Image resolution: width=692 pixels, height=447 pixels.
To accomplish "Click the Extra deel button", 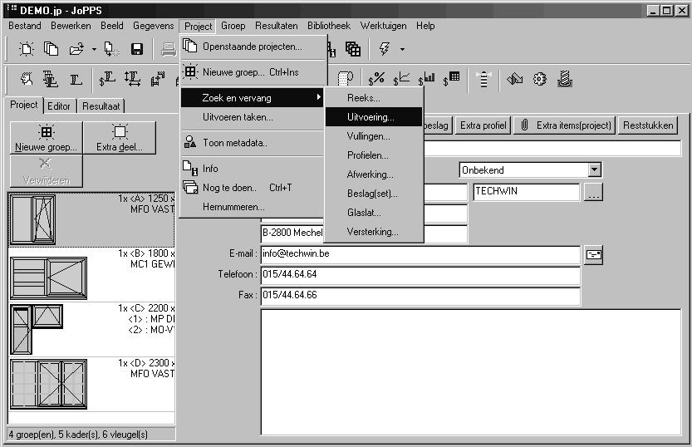I will [120, 138].
